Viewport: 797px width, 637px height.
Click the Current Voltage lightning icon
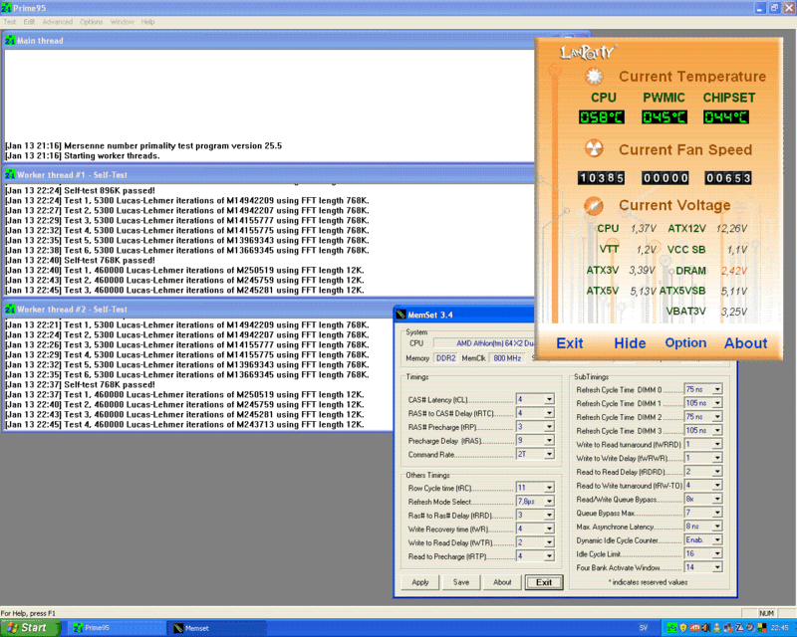pyautogui.click(x=594, y=205)
